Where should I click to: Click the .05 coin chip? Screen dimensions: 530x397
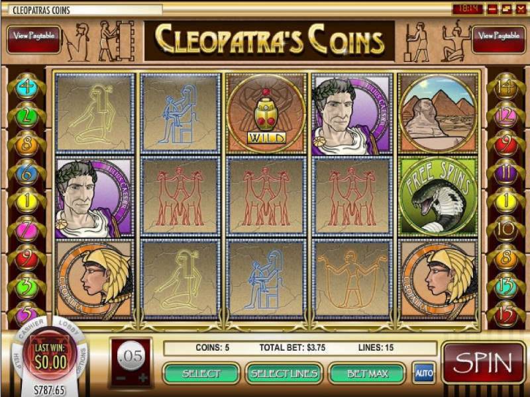(132, 356)
